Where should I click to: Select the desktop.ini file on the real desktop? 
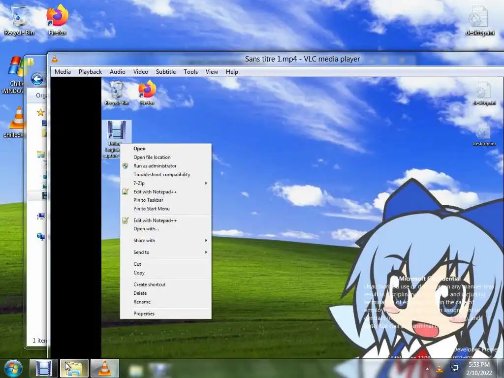pos(479,20)
